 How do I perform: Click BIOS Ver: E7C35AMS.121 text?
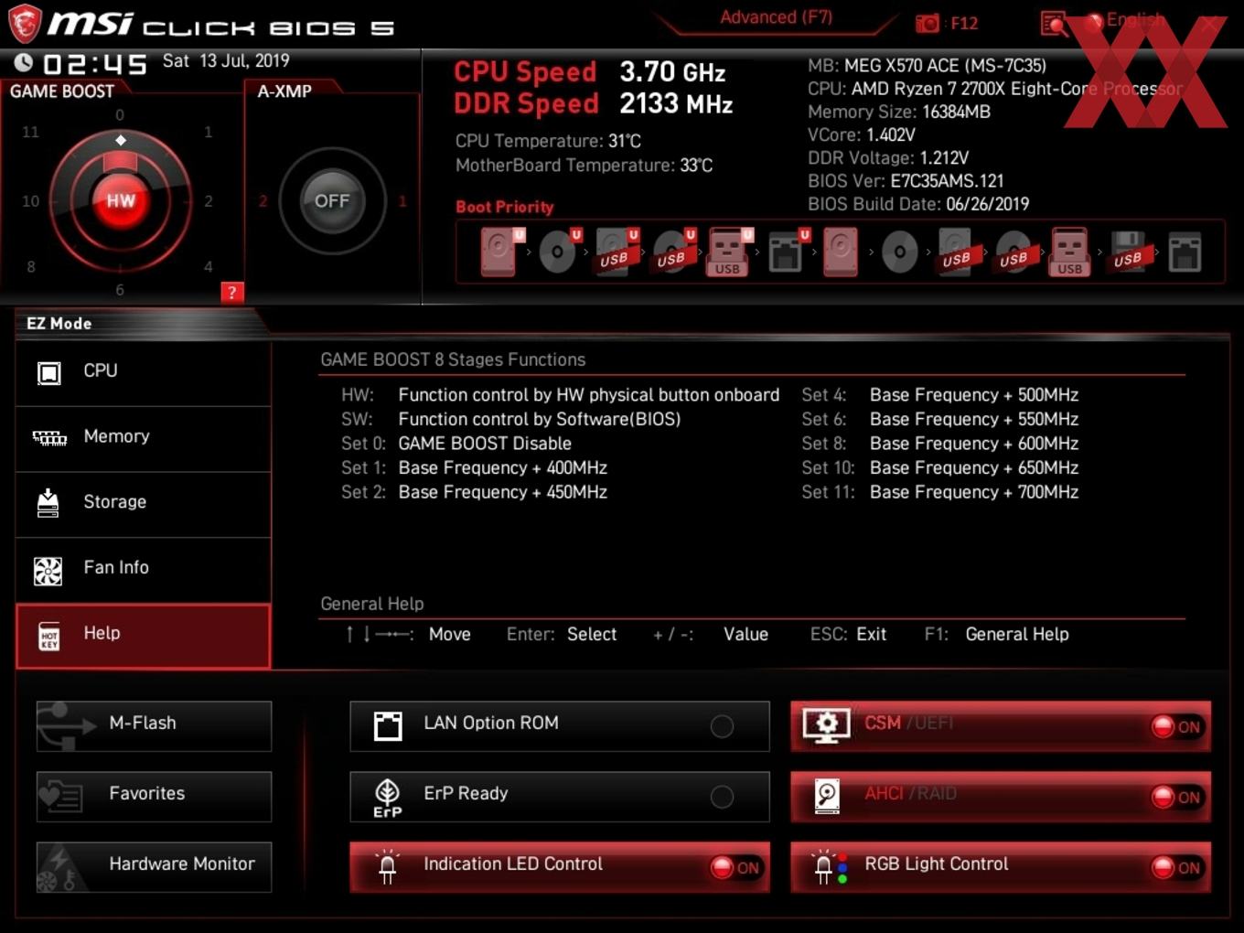click(906, 181)
